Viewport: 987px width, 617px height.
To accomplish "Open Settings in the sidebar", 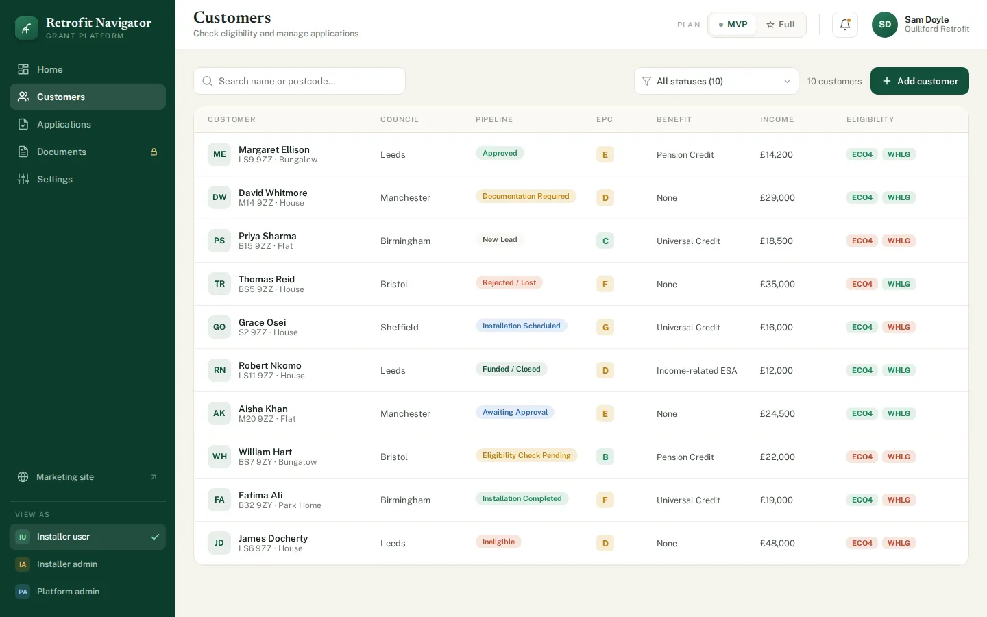I will point(88,179).
